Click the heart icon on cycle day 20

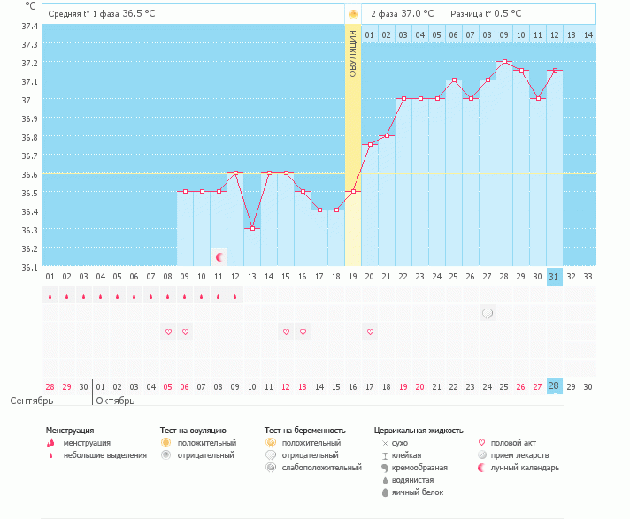370,332
